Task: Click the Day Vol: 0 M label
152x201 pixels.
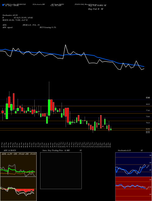Action: click(x=95, y=9)
